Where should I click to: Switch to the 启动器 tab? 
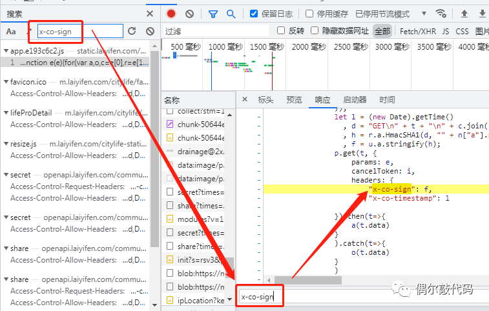click(x=355, y=100)
